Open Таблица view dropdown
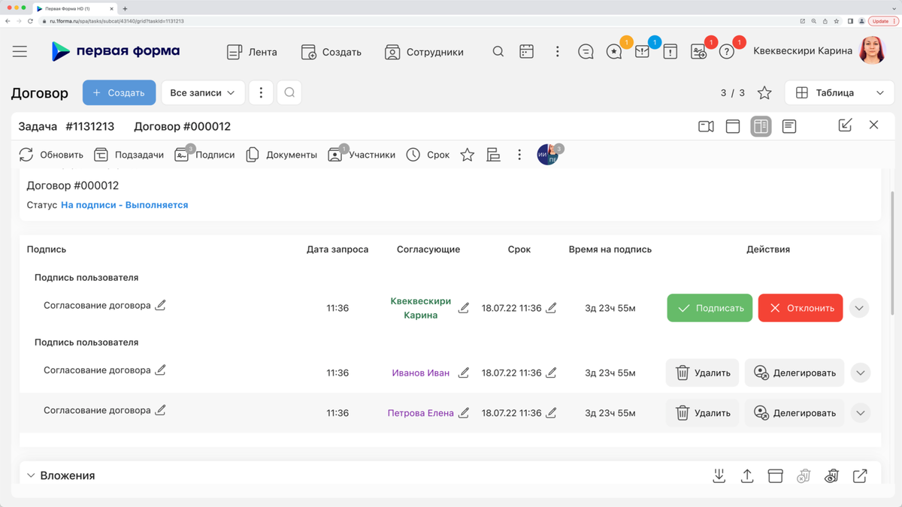The height and width of the screenshot is (507, 902). coord(840,92)
